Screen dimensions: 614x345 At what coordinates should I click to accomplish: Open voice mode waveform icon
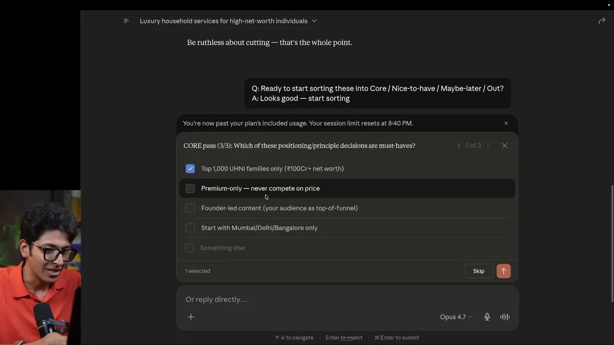click(x=505, y=317)
